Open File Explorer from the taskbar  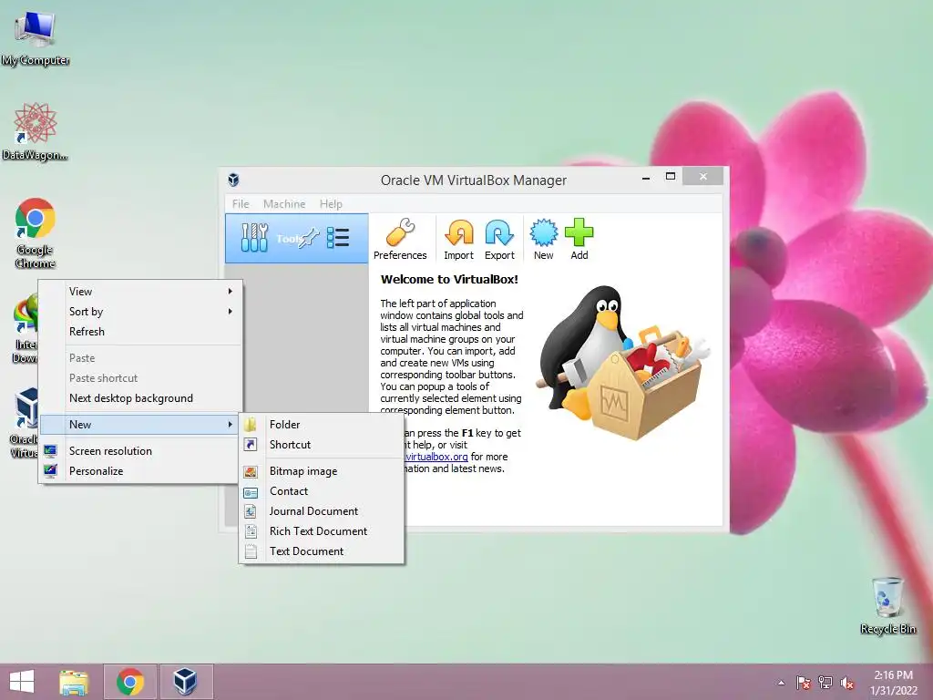point(74,682)
